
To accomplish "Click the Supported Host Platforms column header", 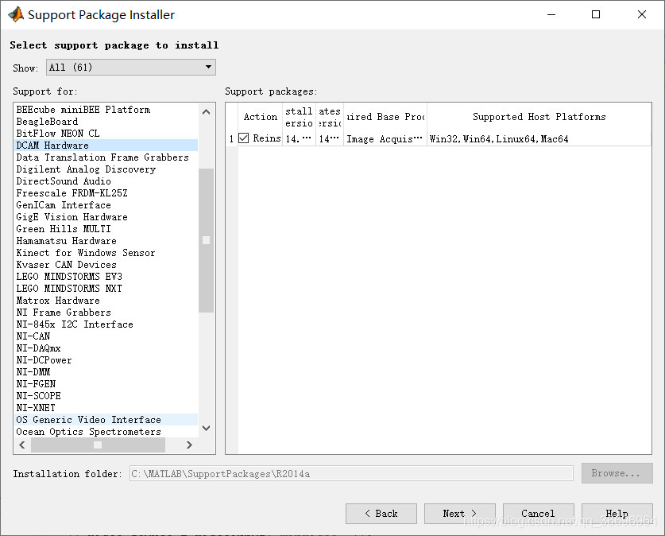I will tap(539, 117).
